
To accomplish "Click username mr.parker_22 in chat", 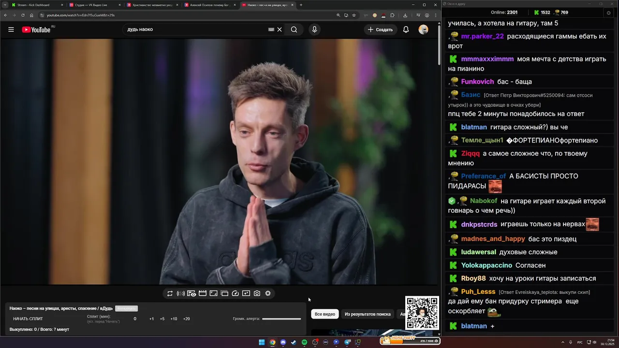I will click(x=482, y=36).
